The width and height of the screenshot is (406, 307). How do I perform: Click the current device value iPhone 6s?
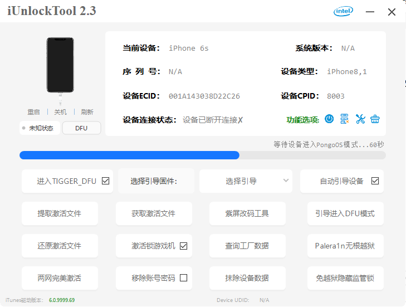(x=188, y=48)
